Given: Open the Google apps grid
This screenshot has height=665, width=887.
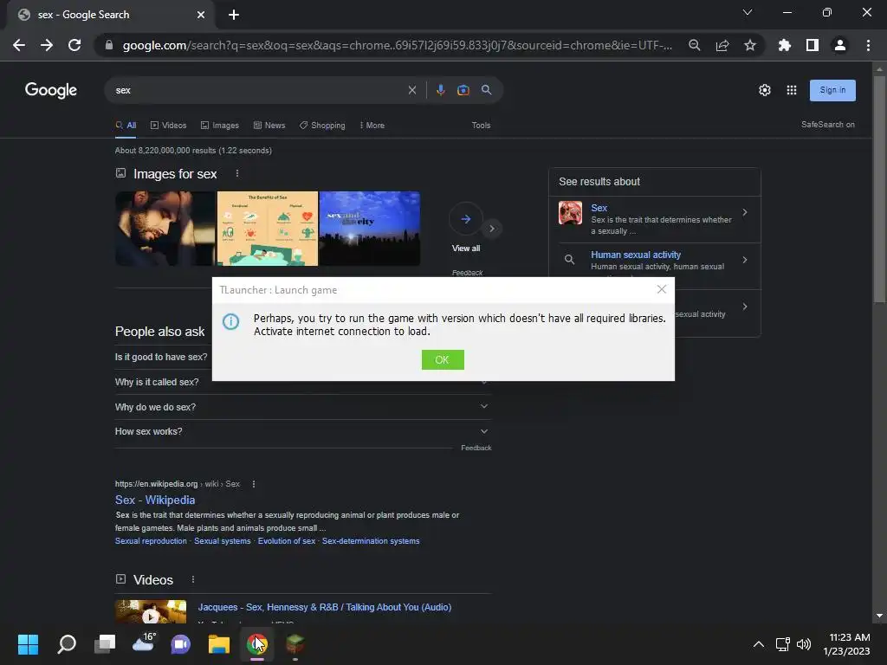Looking at the screenshot, I should point(792,90).
